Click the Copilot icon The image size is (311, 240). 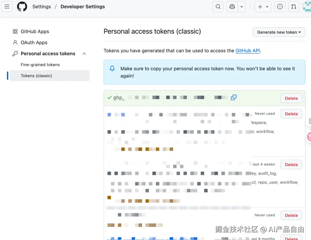pos(232,6)
